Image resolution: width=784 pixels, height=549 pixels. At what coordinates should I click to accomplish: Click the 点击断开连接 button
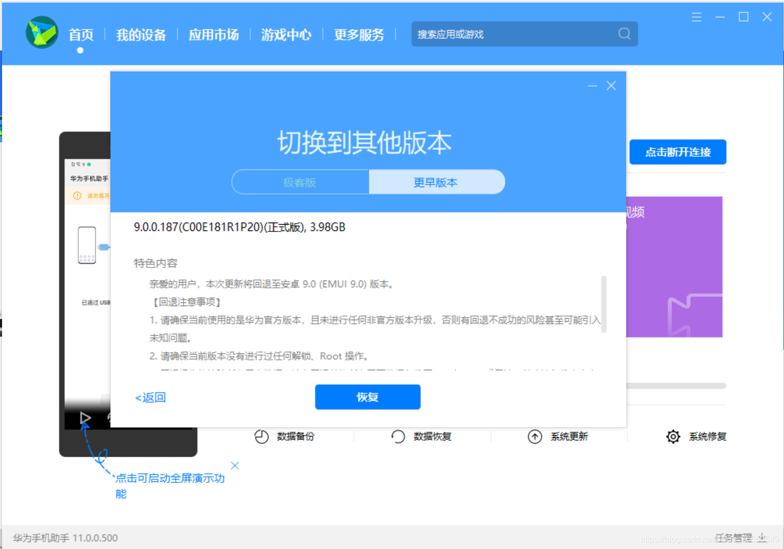coord(678,152)
